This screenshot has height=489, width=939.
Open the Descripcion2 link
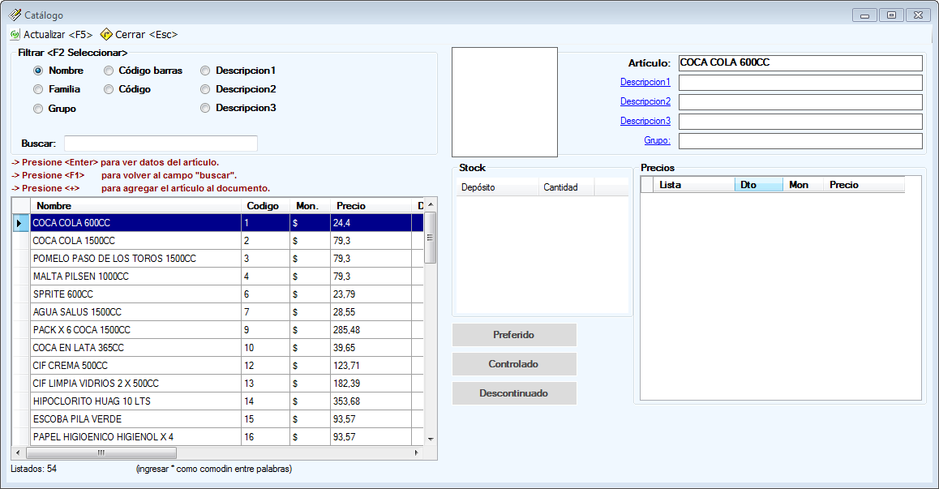[x=645, y=101]
